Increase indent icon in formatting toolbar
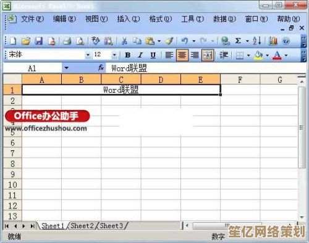Screen dimensions: 309x243 tap(224, 55)
